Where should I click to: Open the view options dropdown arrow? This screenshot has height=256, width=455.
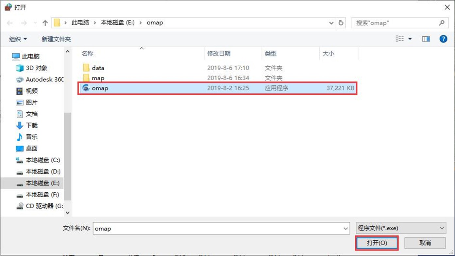pos(410,39)
